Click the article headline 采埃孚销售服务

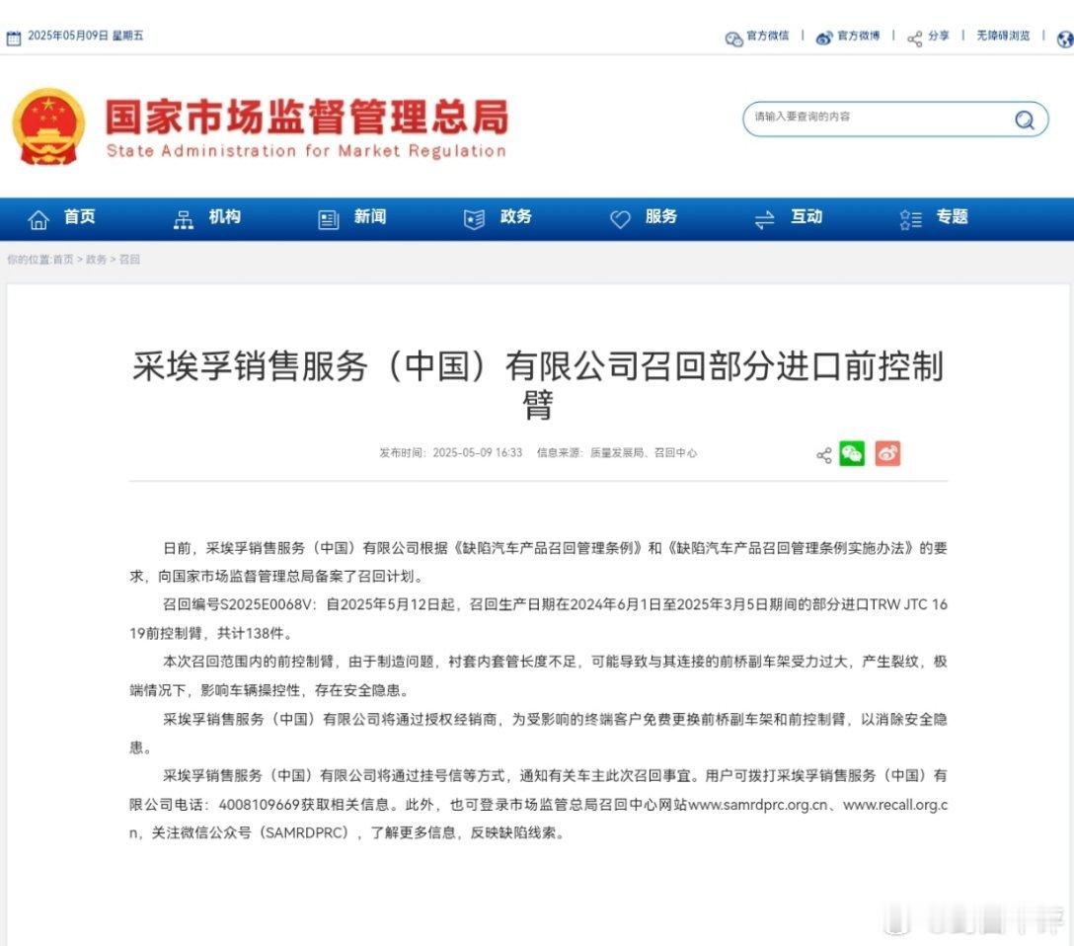(538, 385)
